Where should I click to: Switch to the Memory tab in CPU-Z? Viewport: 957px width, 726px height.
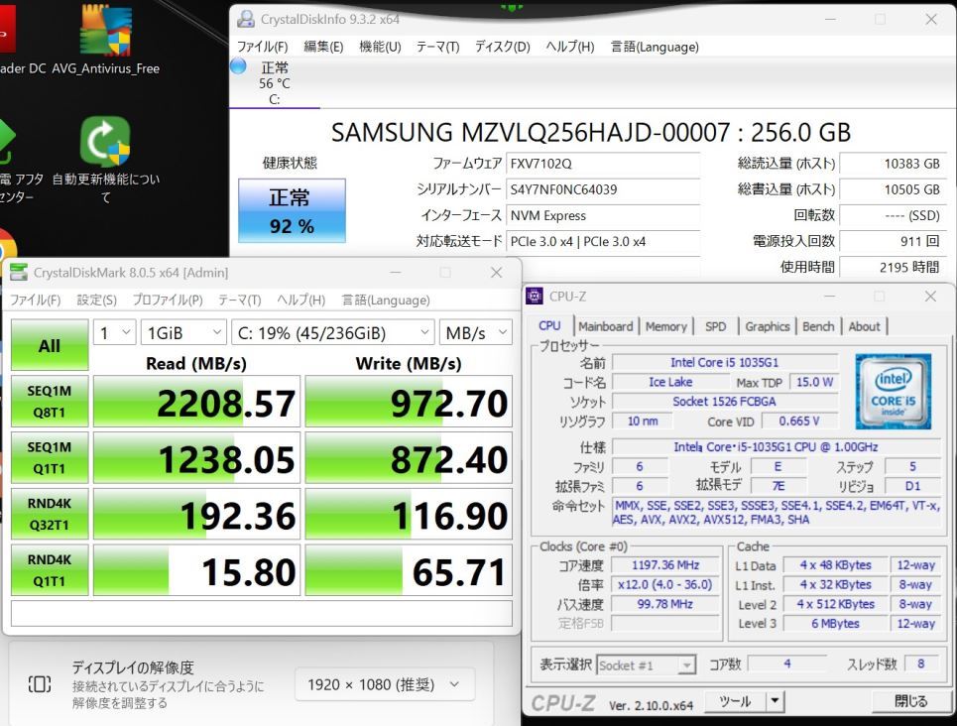[x=665, y=326]
